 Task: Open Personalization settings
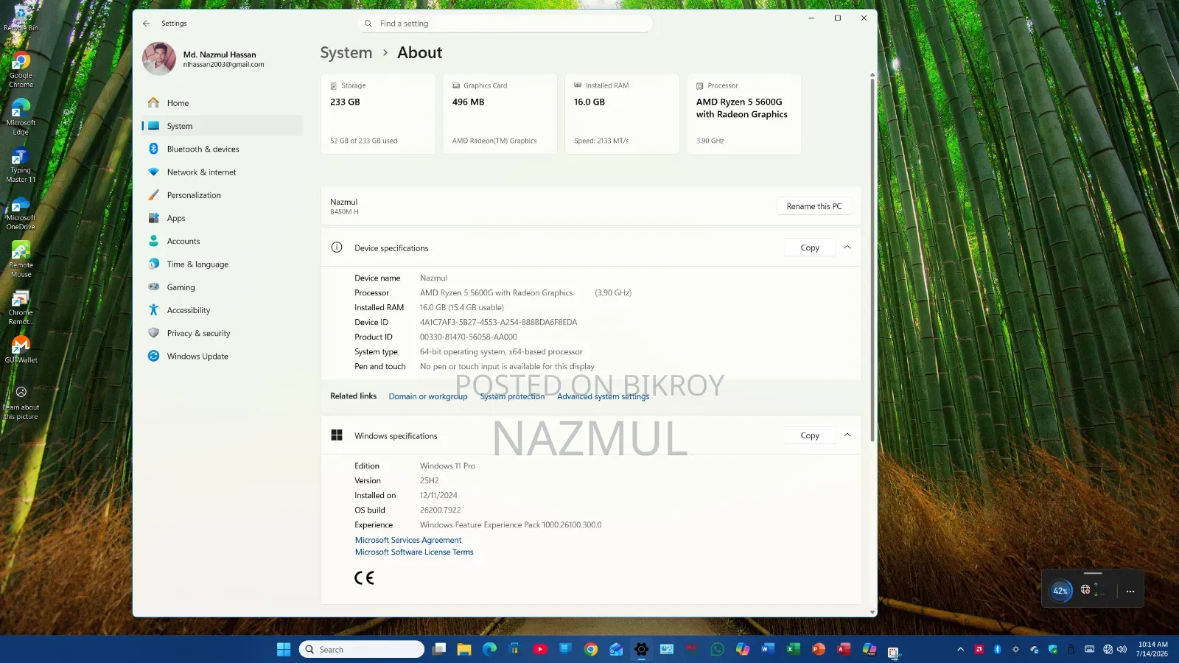tap(222, 195)
